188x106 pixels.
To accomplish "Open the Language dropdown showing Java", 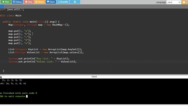I will pyautogui.click(x=174, y=2).
